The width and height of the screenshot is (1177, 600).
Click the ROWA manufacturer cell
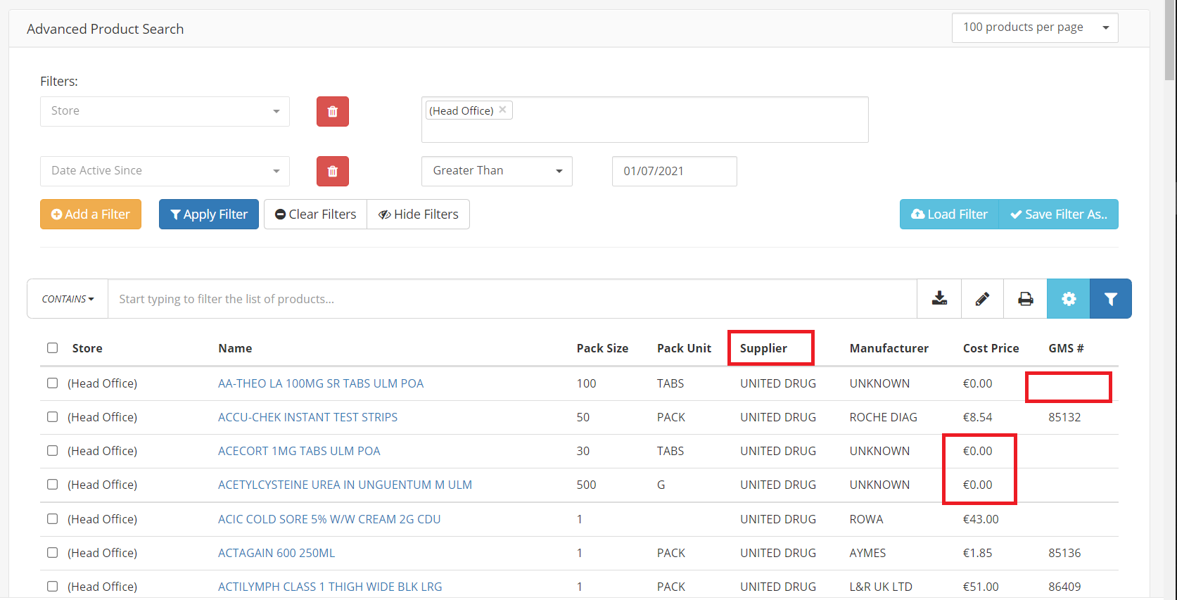coord(866,519)
